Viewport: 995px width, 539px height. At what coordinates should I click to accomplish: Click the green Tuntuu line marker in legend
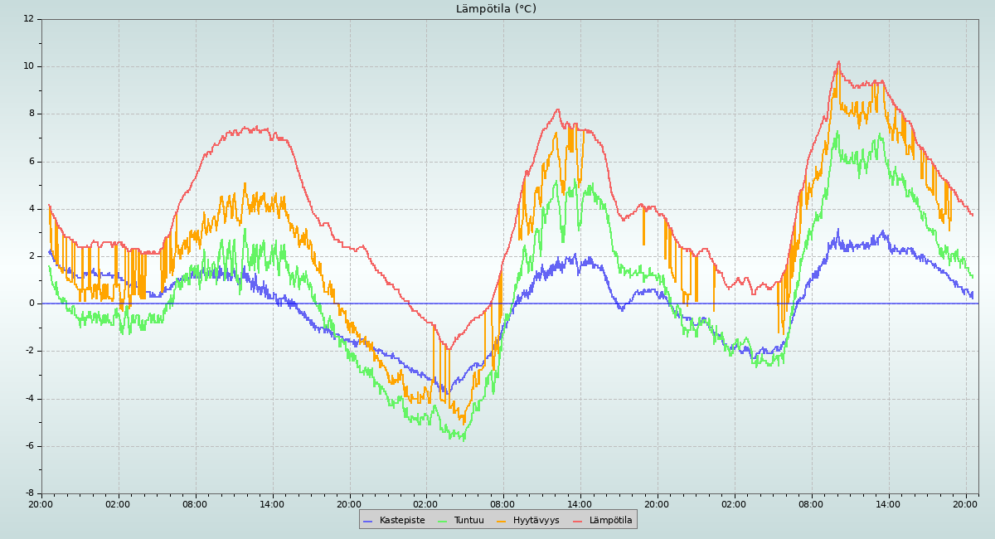tap(442, 521)
